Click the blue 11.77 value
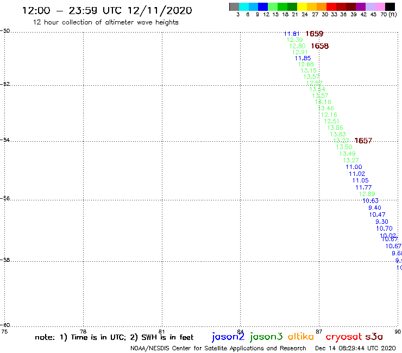The width and height of the screenshot is (402, 353). [363, 188]
